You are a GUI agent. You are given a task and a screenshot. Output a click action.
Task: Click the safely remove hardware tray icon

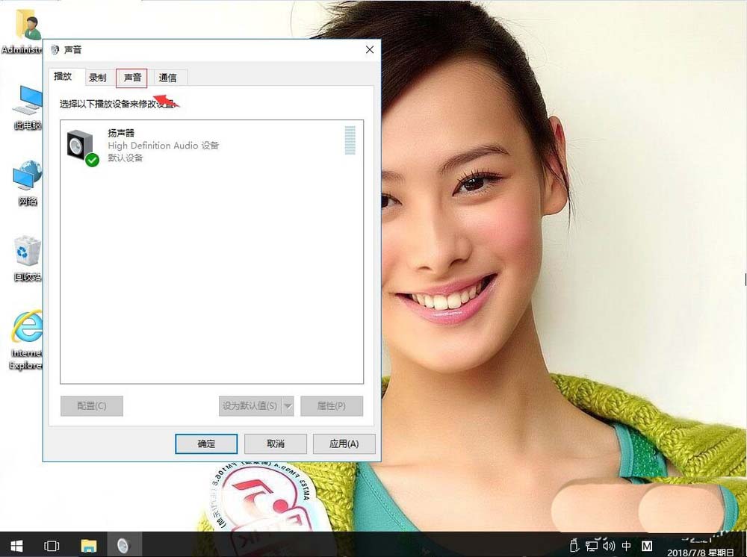pyautogui.click(x=574, y=545)
